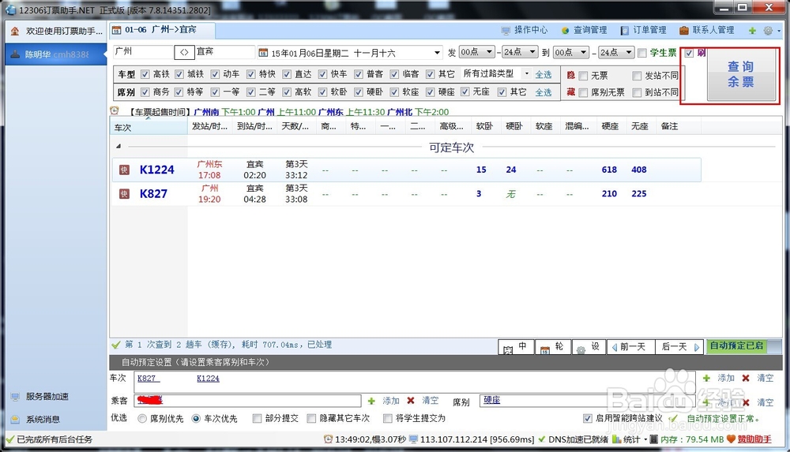Click the 联系人管理 briefcase icon
The height and width of the screenshot is (452, 790).
683,31
